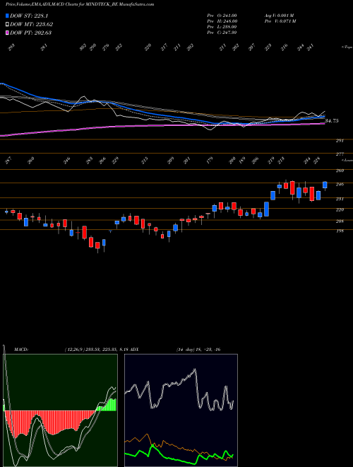This screenshot has height=467, width=353.
Task: Click the 231 price axis label
Action: [x=340, y=199]
